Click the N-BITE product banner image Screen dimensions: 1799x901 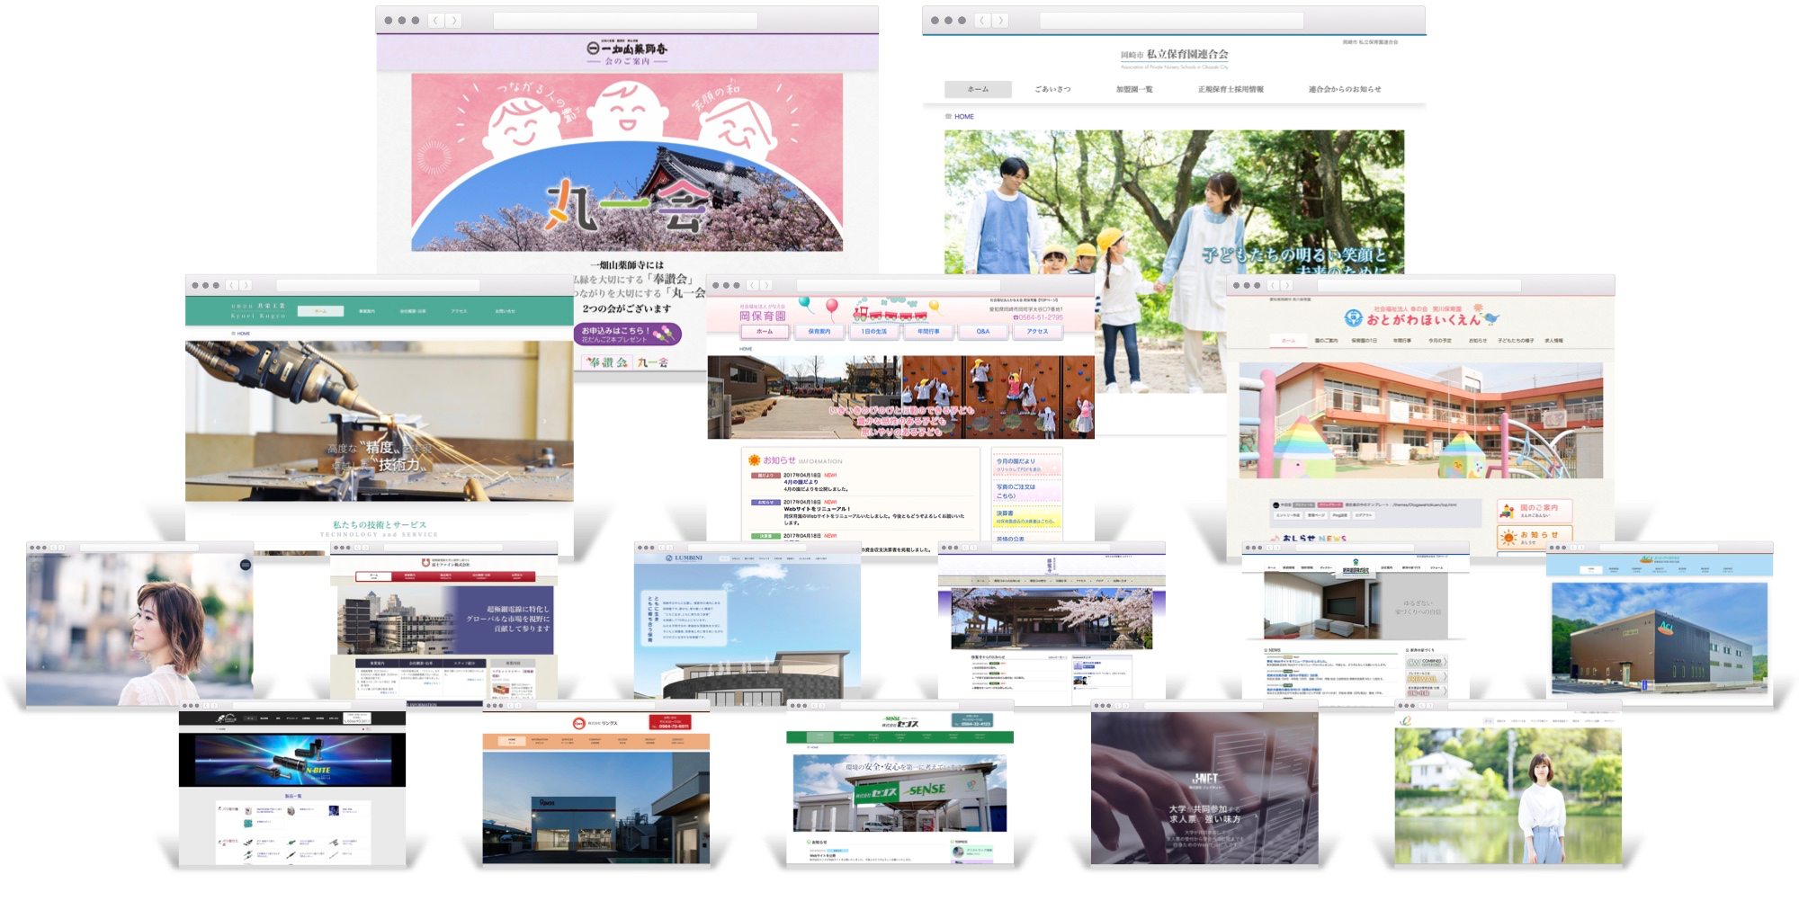[x=292, y=760]
